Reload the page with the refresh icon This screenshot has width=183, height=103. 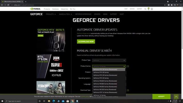pyautogui.click(x=8, y=5)
